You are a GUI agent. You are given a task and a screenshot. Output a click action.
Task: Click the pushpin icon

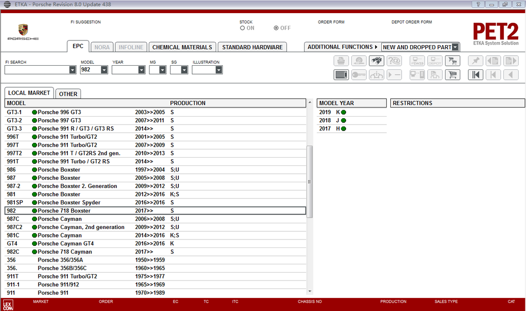pyautogui.click(x=476, y=61)
